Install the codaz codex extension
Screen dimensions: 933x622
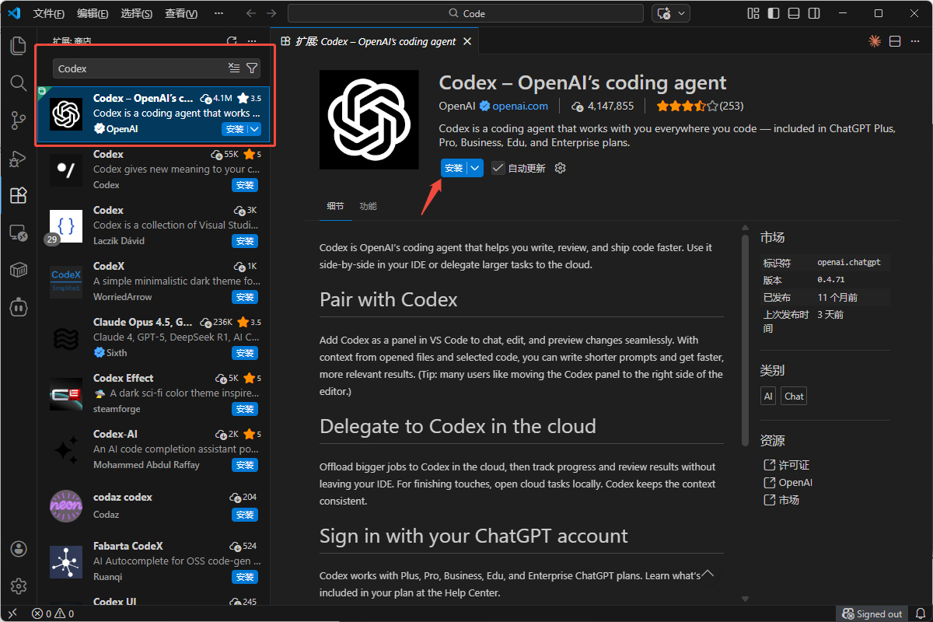[245, 515]
